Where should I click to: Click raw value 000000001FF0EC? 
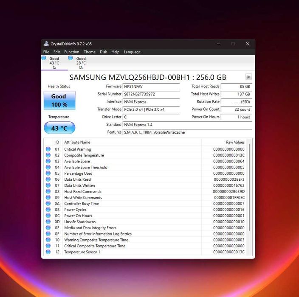click(x=229, y=197)
